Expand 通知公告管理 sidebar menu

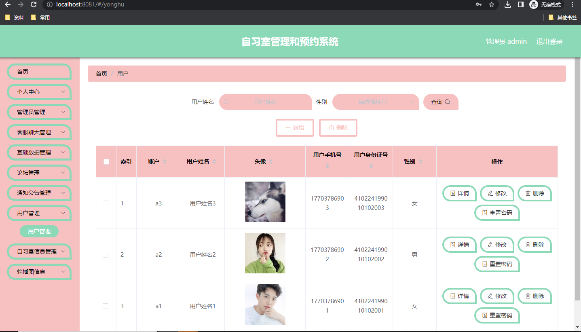(39, 193)
